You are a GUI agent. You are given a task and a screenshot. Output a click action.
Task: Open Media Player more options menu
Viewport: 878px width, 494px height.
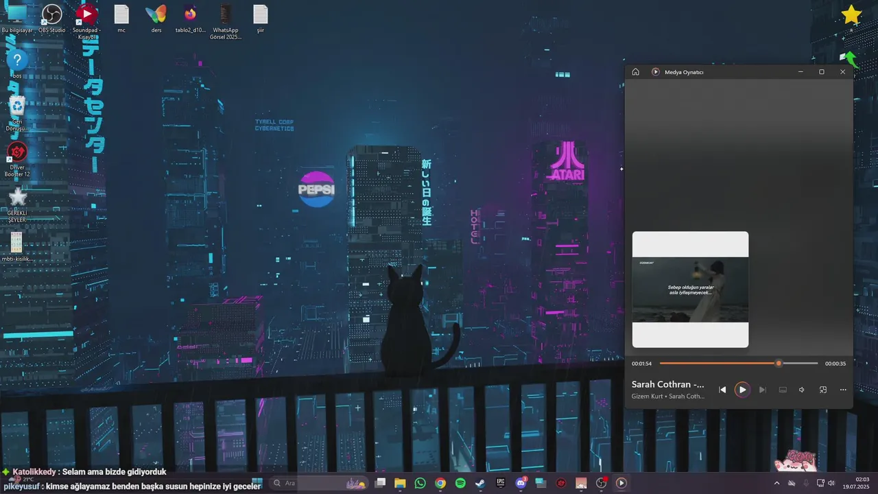click(843, 390)
